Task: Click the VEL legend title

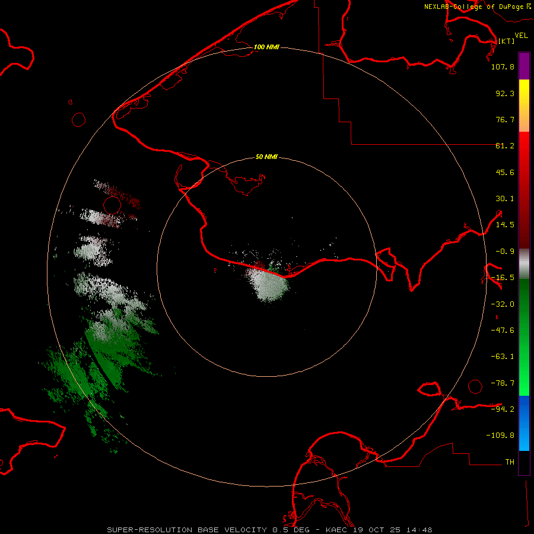Action: click(x=521, y=36)
